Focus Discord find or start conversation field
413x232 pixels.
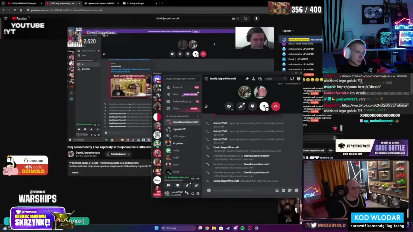tap(182, 79)
